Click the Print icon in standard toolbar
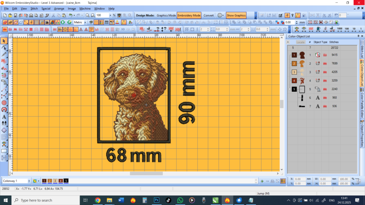Viewport: 365px width, 205px height. click(31, 15)
